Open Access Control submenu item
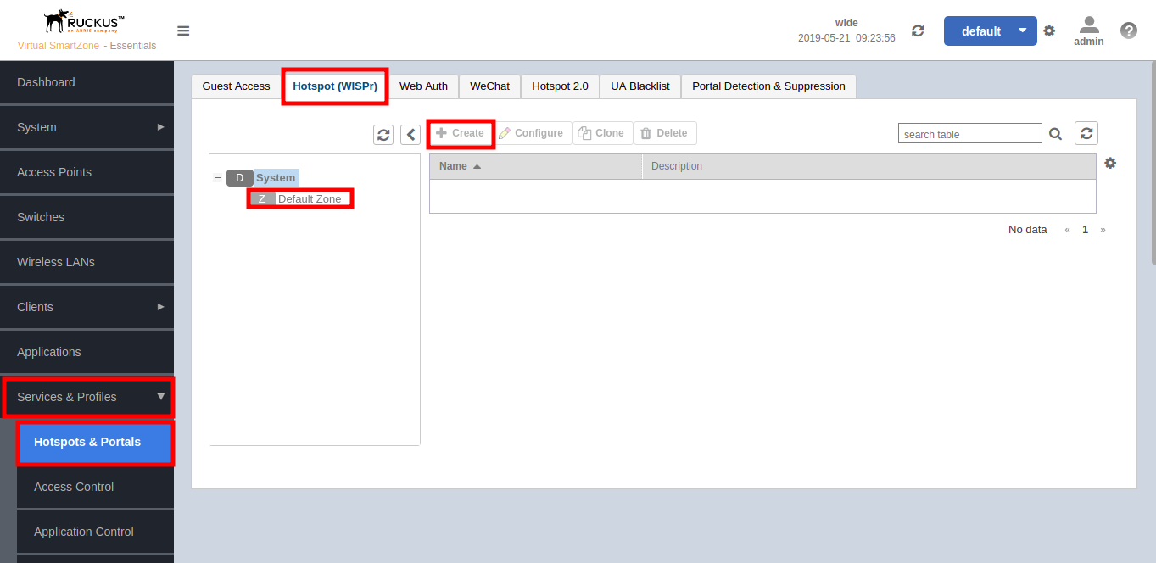1156x563 pixels. click(95, 487)
